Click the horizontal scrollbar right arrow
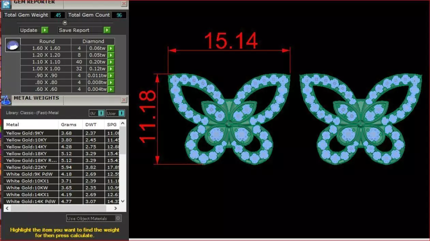The height and width of the screenshot is (241, 430). pos(115,208)
